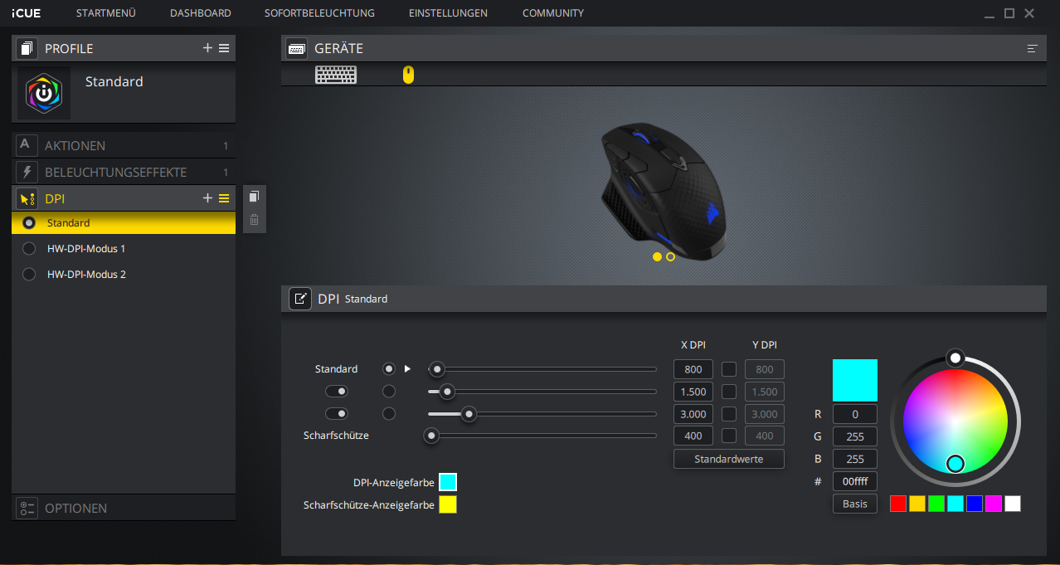
Task: Tick the Y DPI checkbox for Scharfschütze
Action: [x=729, y=436]
